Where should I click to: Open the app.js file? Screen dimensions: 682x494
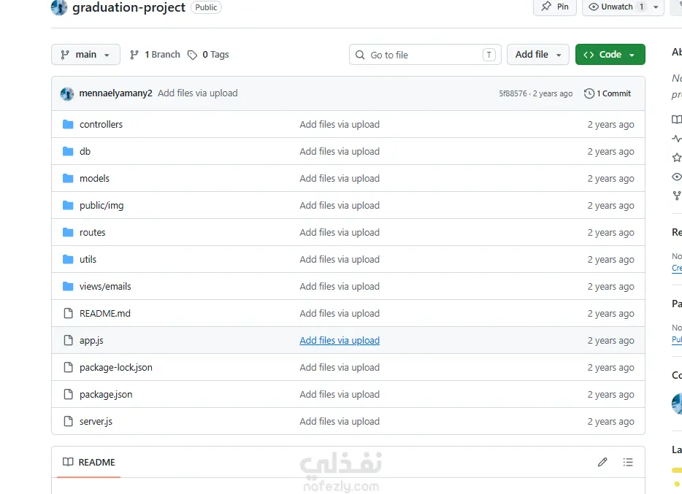click(x=91, y=341)
